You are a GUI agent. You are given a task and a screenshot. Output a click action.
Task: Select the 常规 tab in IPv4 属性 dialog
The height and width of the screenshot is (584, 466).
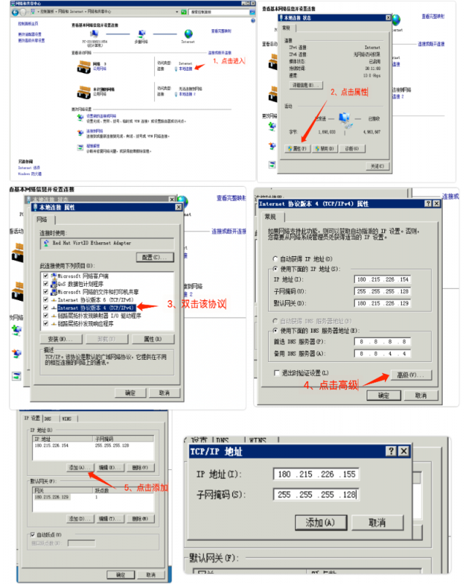[270, 217]
